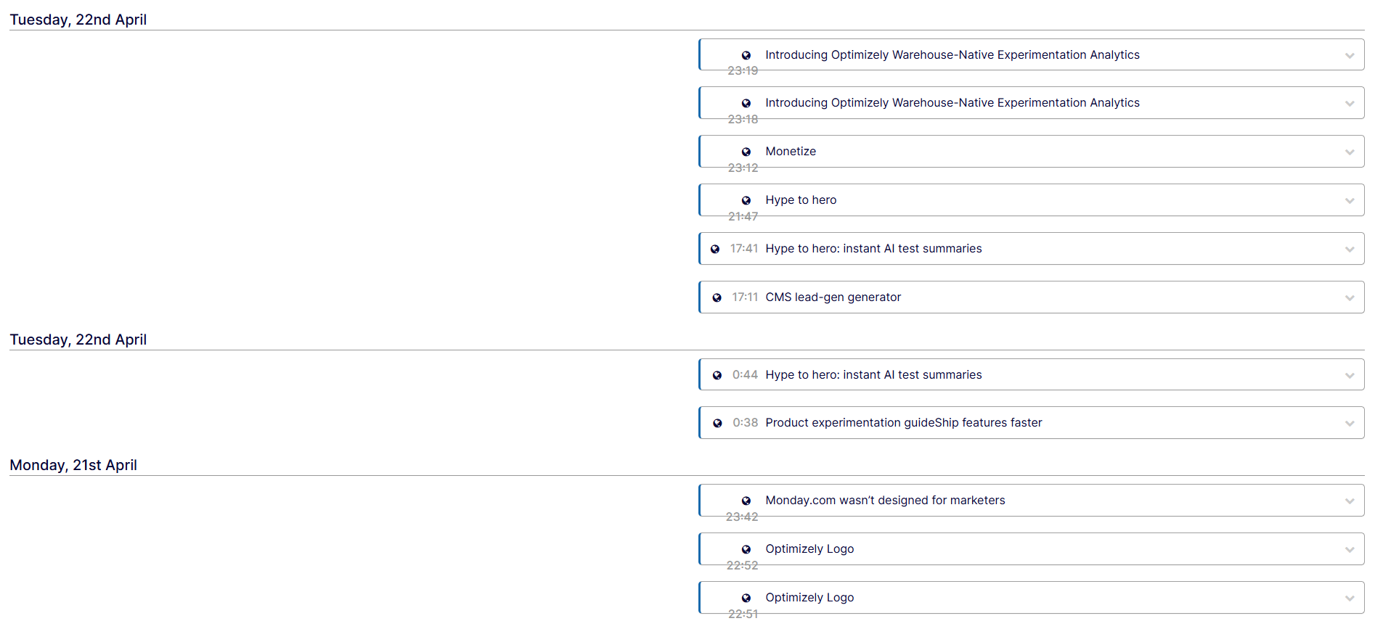Open the 'Monetize' entry title
Screen dimensions: 1375x621
(791, 152)
